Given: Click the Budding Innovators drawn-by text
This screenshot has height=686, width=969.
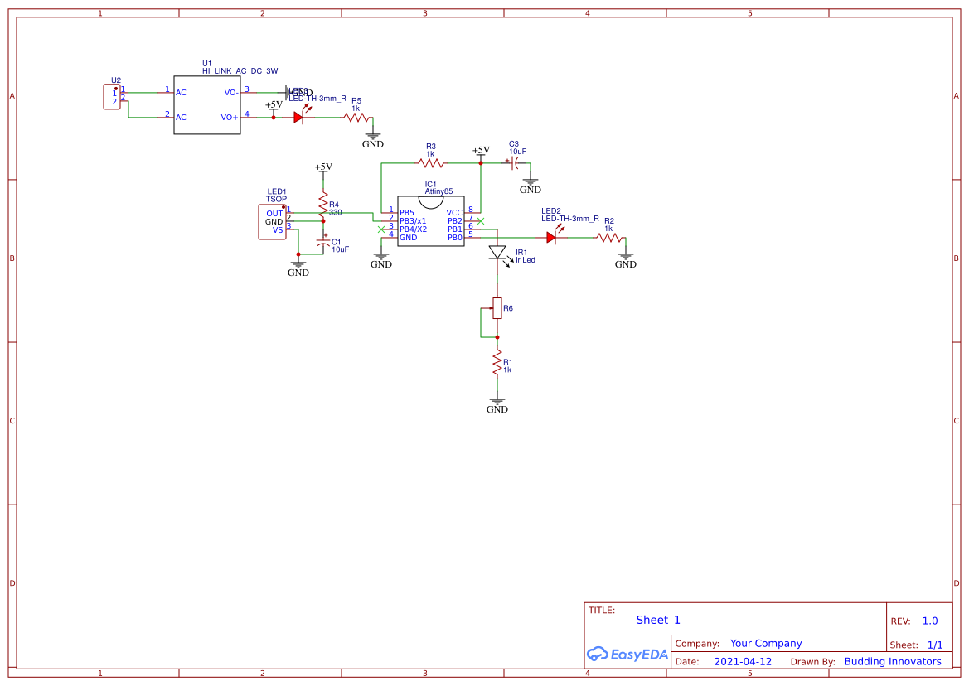Looking at the screenshot, I should (x=893, y=661).
